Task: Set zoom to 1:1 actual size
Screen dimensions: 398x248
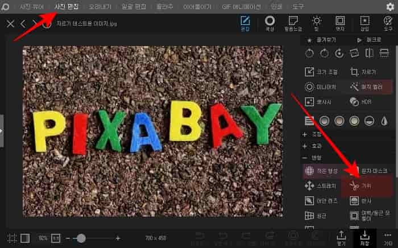Action: point(56,238)
